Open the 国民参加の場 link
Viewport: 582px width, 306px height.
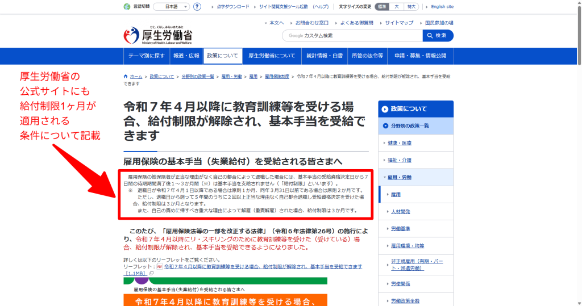439,23
